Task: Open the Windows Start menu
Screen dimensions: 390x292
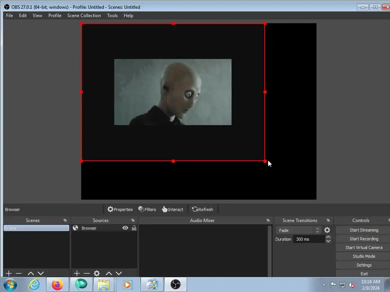Action: tap(10, 284)
